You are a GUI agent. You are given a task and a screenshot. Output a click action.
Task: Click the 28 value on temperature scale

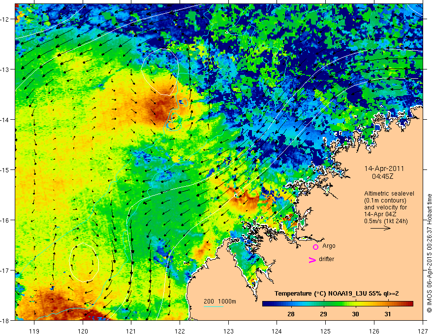pos(291,314)
